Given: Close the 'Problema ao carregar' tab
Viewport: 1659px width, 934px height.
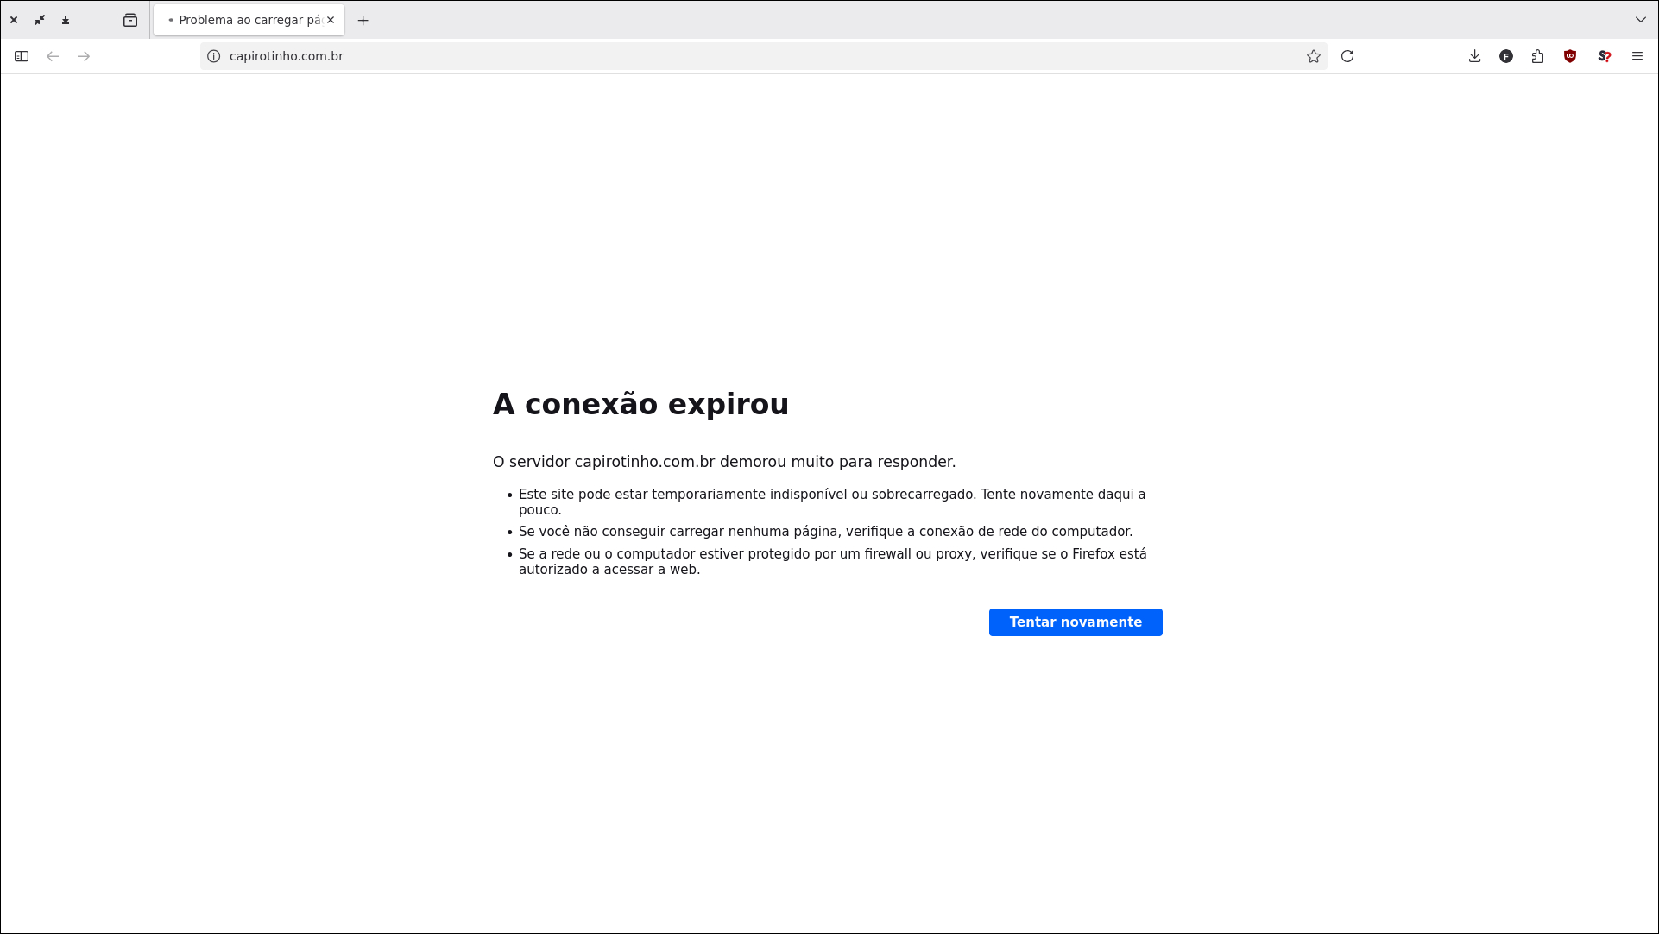Looking at the screenshot, I should click(331, 20).
